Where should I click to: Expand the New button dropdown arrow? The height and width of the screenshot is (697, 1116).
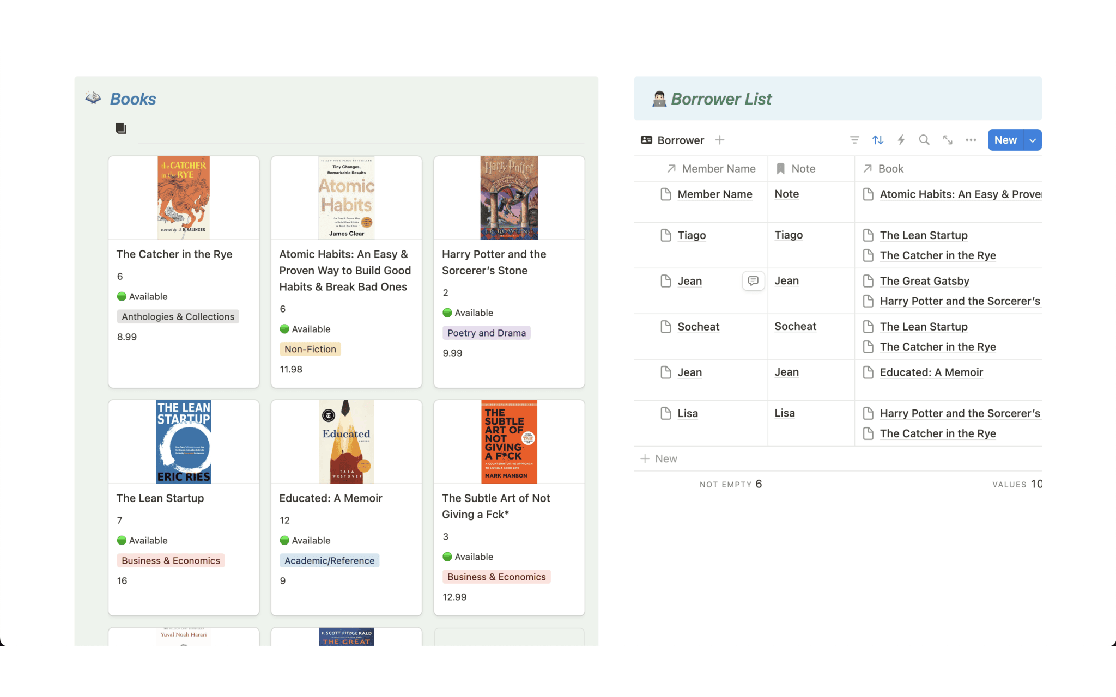(x=1033, y=140)
